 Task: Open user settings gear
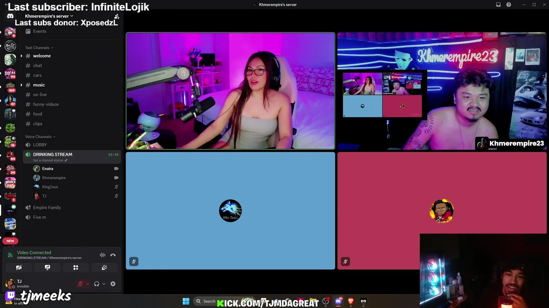pyautogui.click(x=113, y=284)
